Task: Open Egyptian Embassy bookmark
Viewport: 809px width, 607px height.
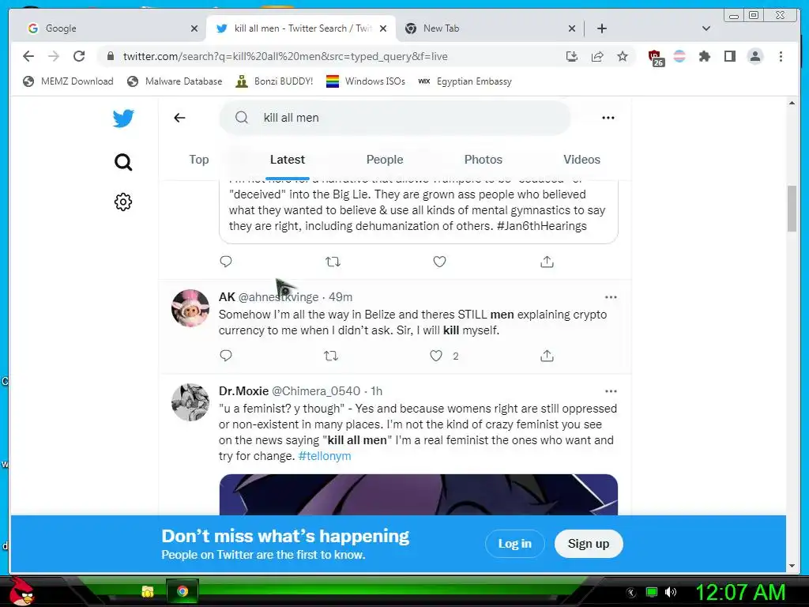Action: [x=465, y=81]
